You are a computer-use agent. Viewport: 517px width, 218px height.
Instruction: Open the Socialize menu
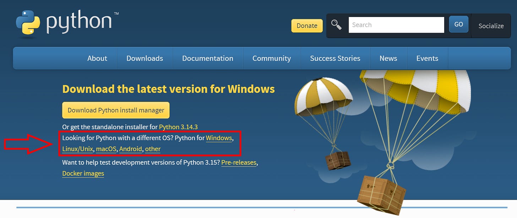coord(491,26)
